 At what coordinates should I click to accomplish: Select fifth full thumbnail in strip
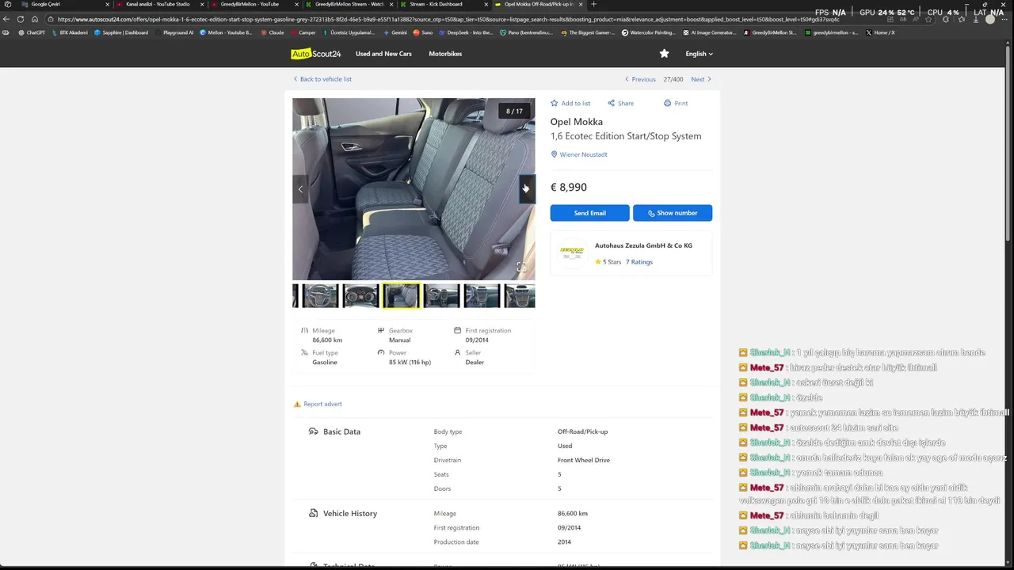point(482,296)
